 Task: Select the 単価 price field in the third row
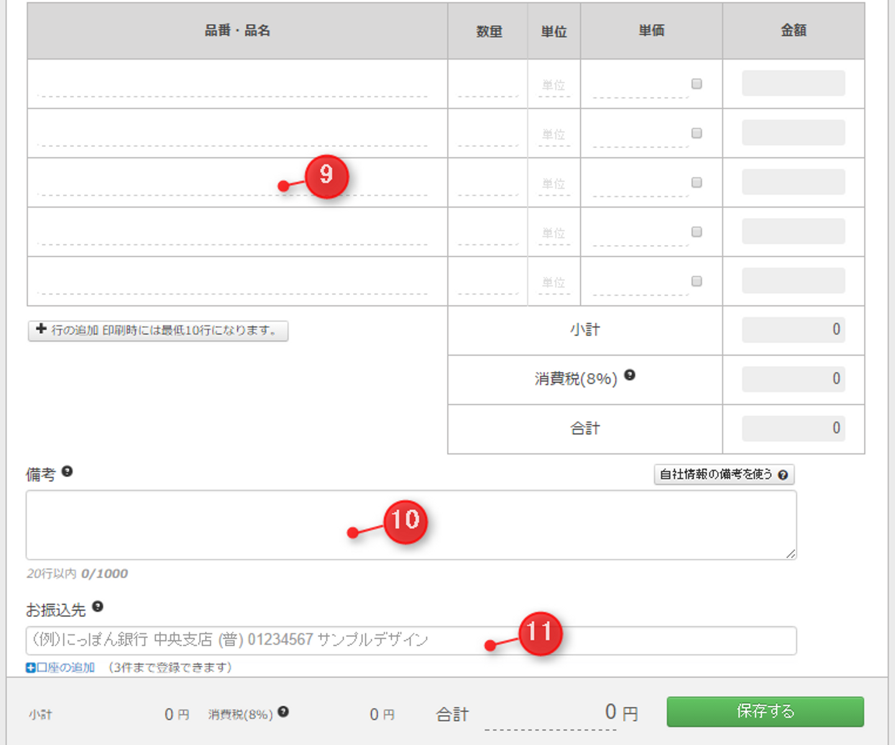tap(640, 183)
